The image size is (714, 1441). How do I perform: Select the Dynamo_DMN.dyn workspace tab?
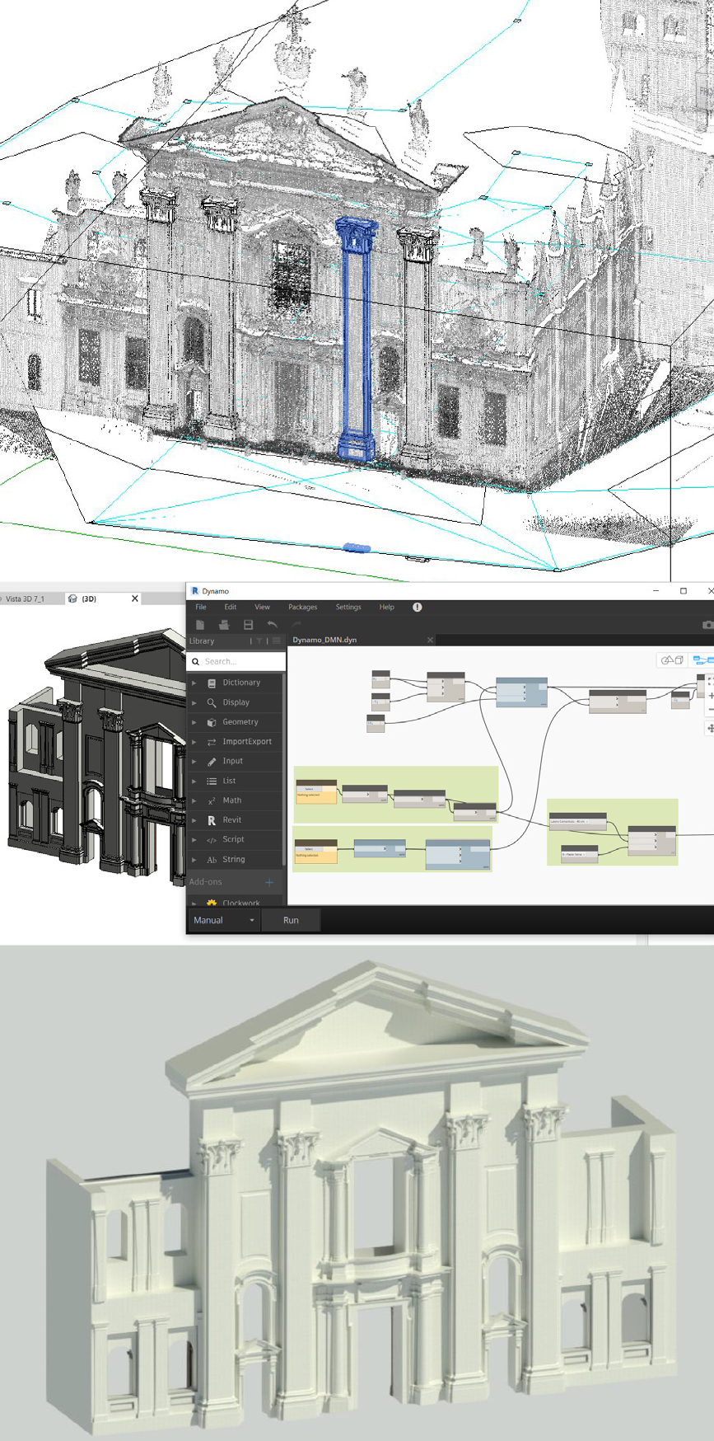tap(324, 640)
